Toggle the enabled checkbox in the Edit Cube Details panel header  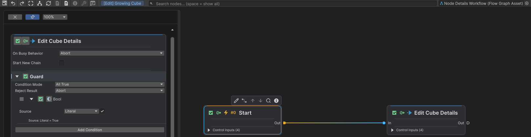pos(18,41)
